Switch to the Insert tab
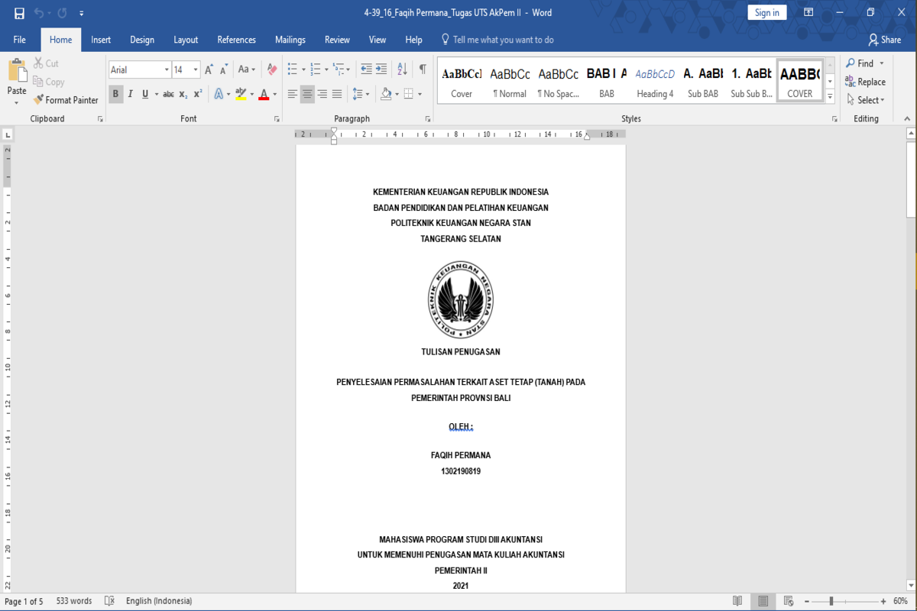The width and height of the screenshot is (917, 611). [101, 40]
